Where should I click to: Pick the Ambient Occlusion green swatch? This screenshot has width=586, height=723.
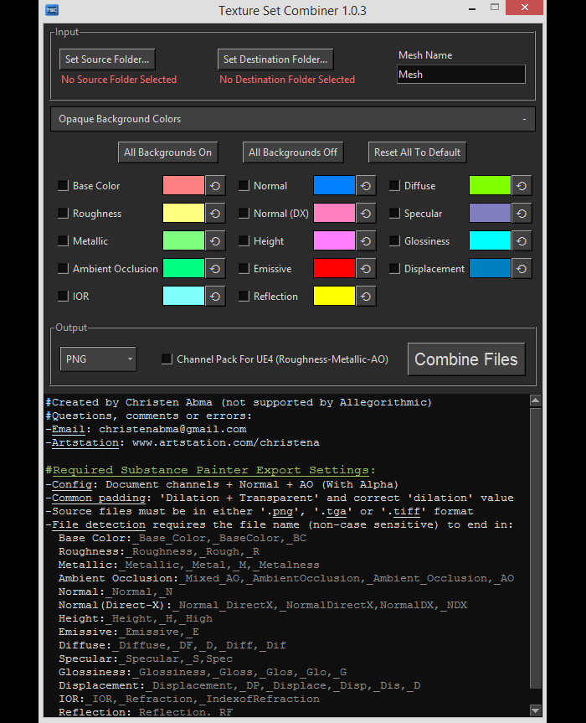tap(183, 268)
